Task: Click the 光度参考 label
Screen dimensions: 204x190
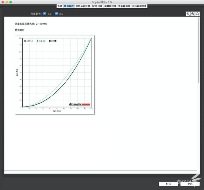Action: pyautogui.click(x=36, y=14)
